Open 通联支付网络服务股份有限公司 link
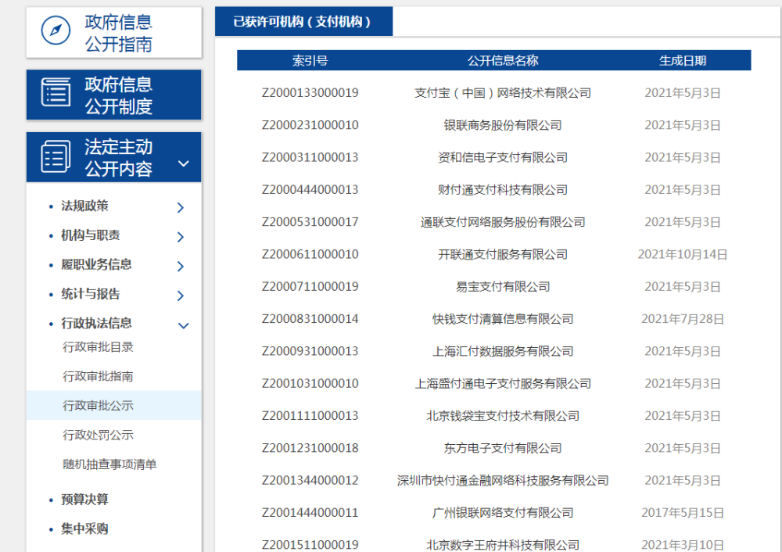 503,222
